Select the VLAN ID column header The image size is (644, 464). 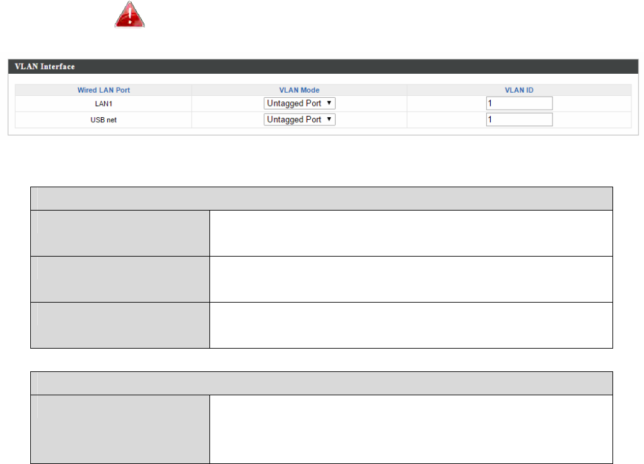[x=519, y=90]
